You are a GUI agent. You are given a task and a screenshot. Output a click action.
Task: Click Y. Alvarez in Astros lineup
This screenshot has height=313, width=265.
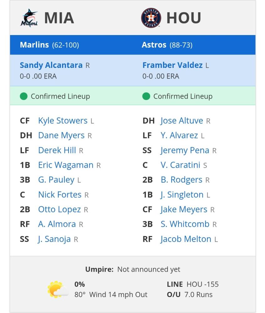pos(179,135)
